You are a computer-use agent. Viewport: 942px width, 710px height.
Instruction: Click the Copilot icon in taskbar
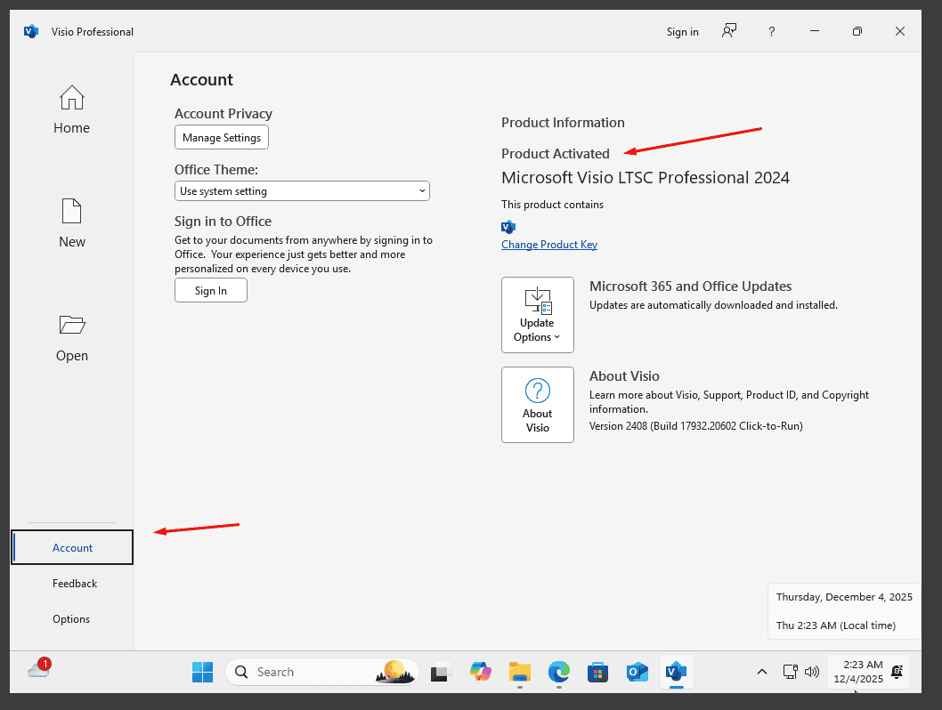tap(481, 672)
